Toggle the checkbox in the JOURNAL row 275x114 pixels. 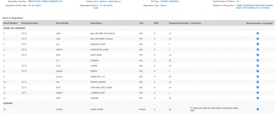pos(258,60)
